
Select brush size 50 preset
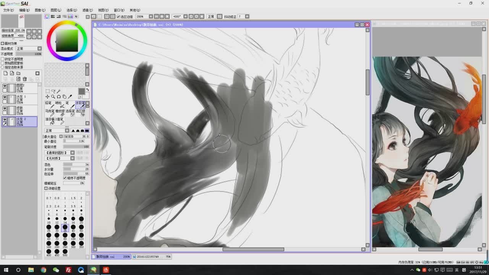pyautogui.click(x=81, y=228)
